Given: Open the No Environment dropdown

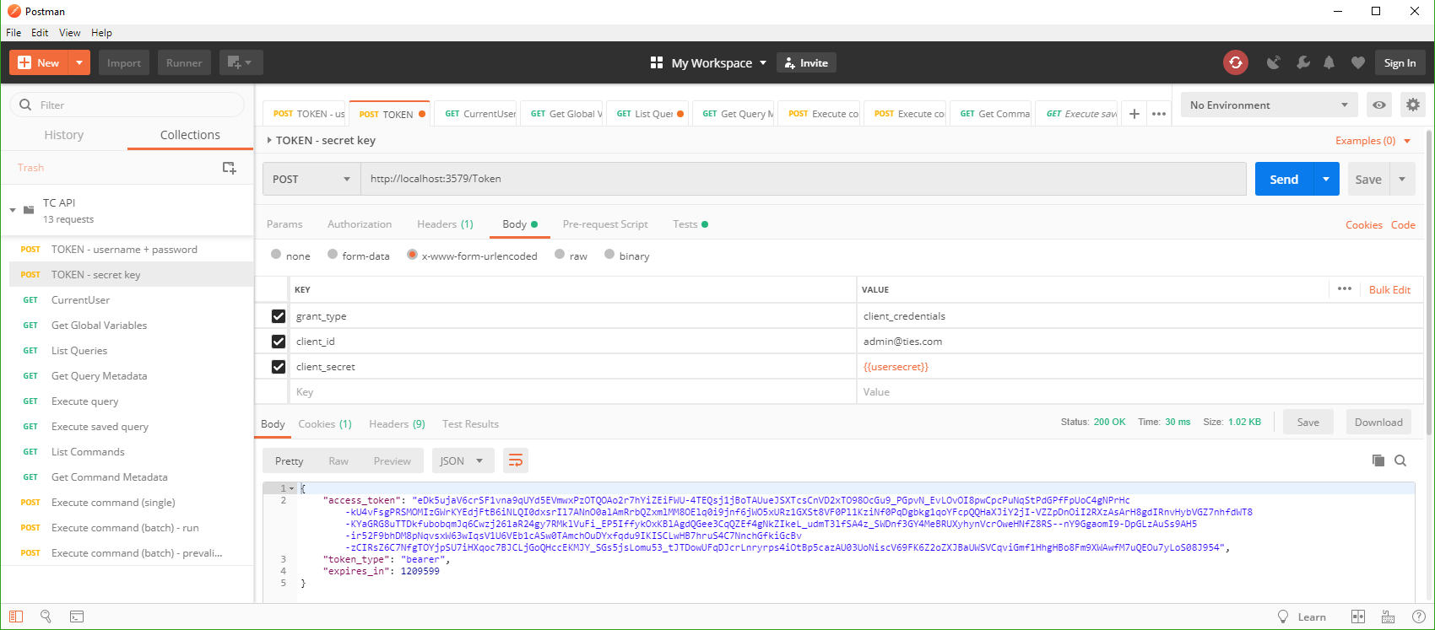Looking at the screenshot, I should (x=1268, y=105).
